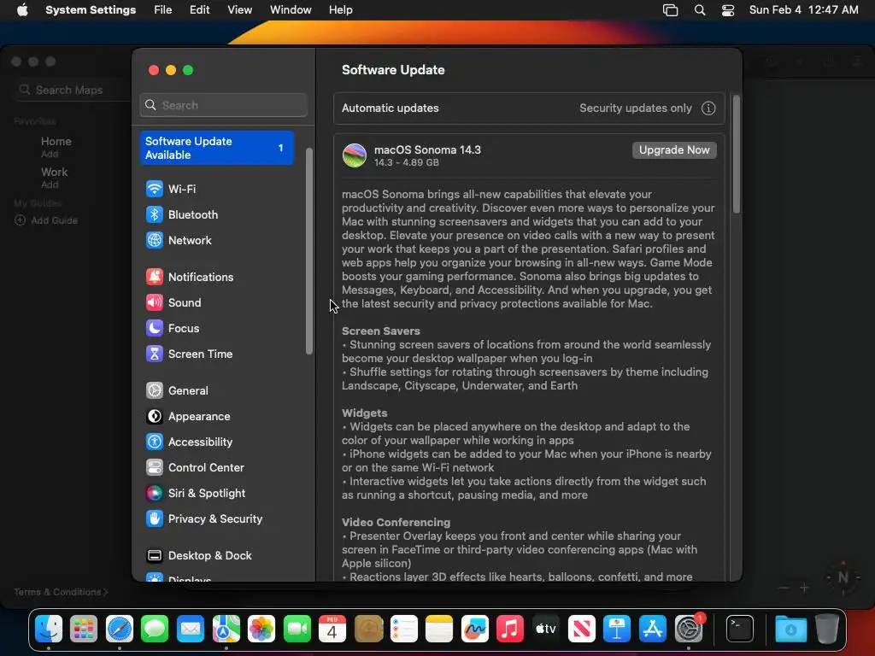Open Photos from the Dock
The height and width of the screenshot is (656, 875).
coord(261,630)
